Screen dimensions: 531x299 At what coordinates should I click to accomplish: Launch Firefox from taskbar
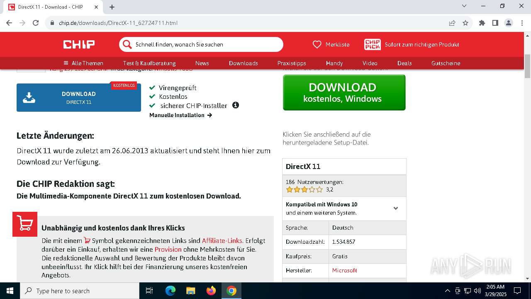(x=211, y=291)
